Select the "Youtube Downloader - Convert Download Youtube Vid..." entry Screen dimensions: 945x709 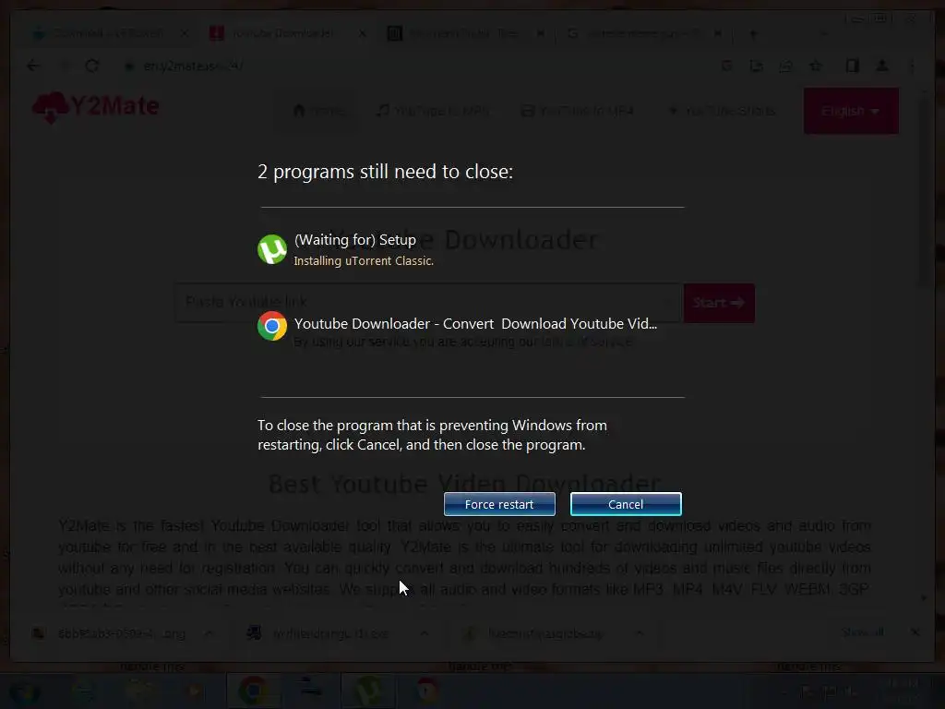[475, 324]
